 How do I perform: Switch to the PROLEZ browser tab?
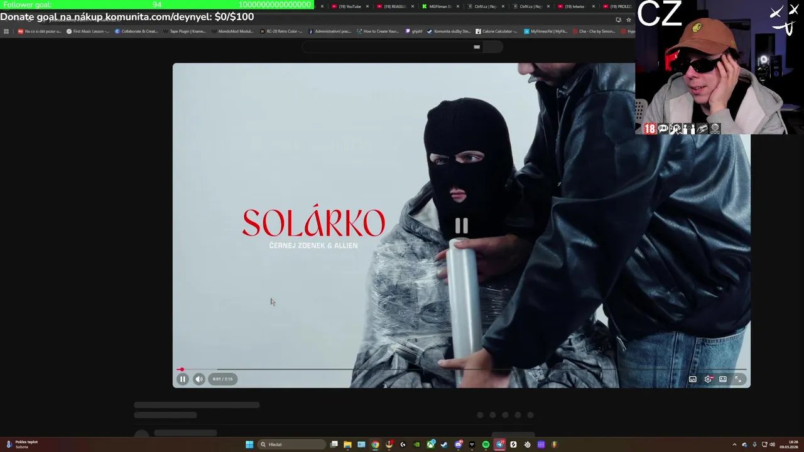coord(617,6)
